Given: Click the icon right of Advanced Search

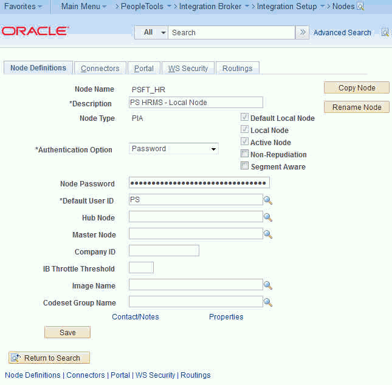Looking at the screenshot, I should click(x=385, y=32).
